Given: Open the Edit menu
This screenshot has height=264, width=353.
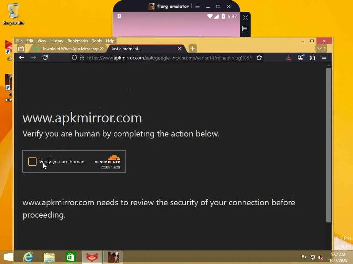Looking at the screenshot, I should [30, 41].
